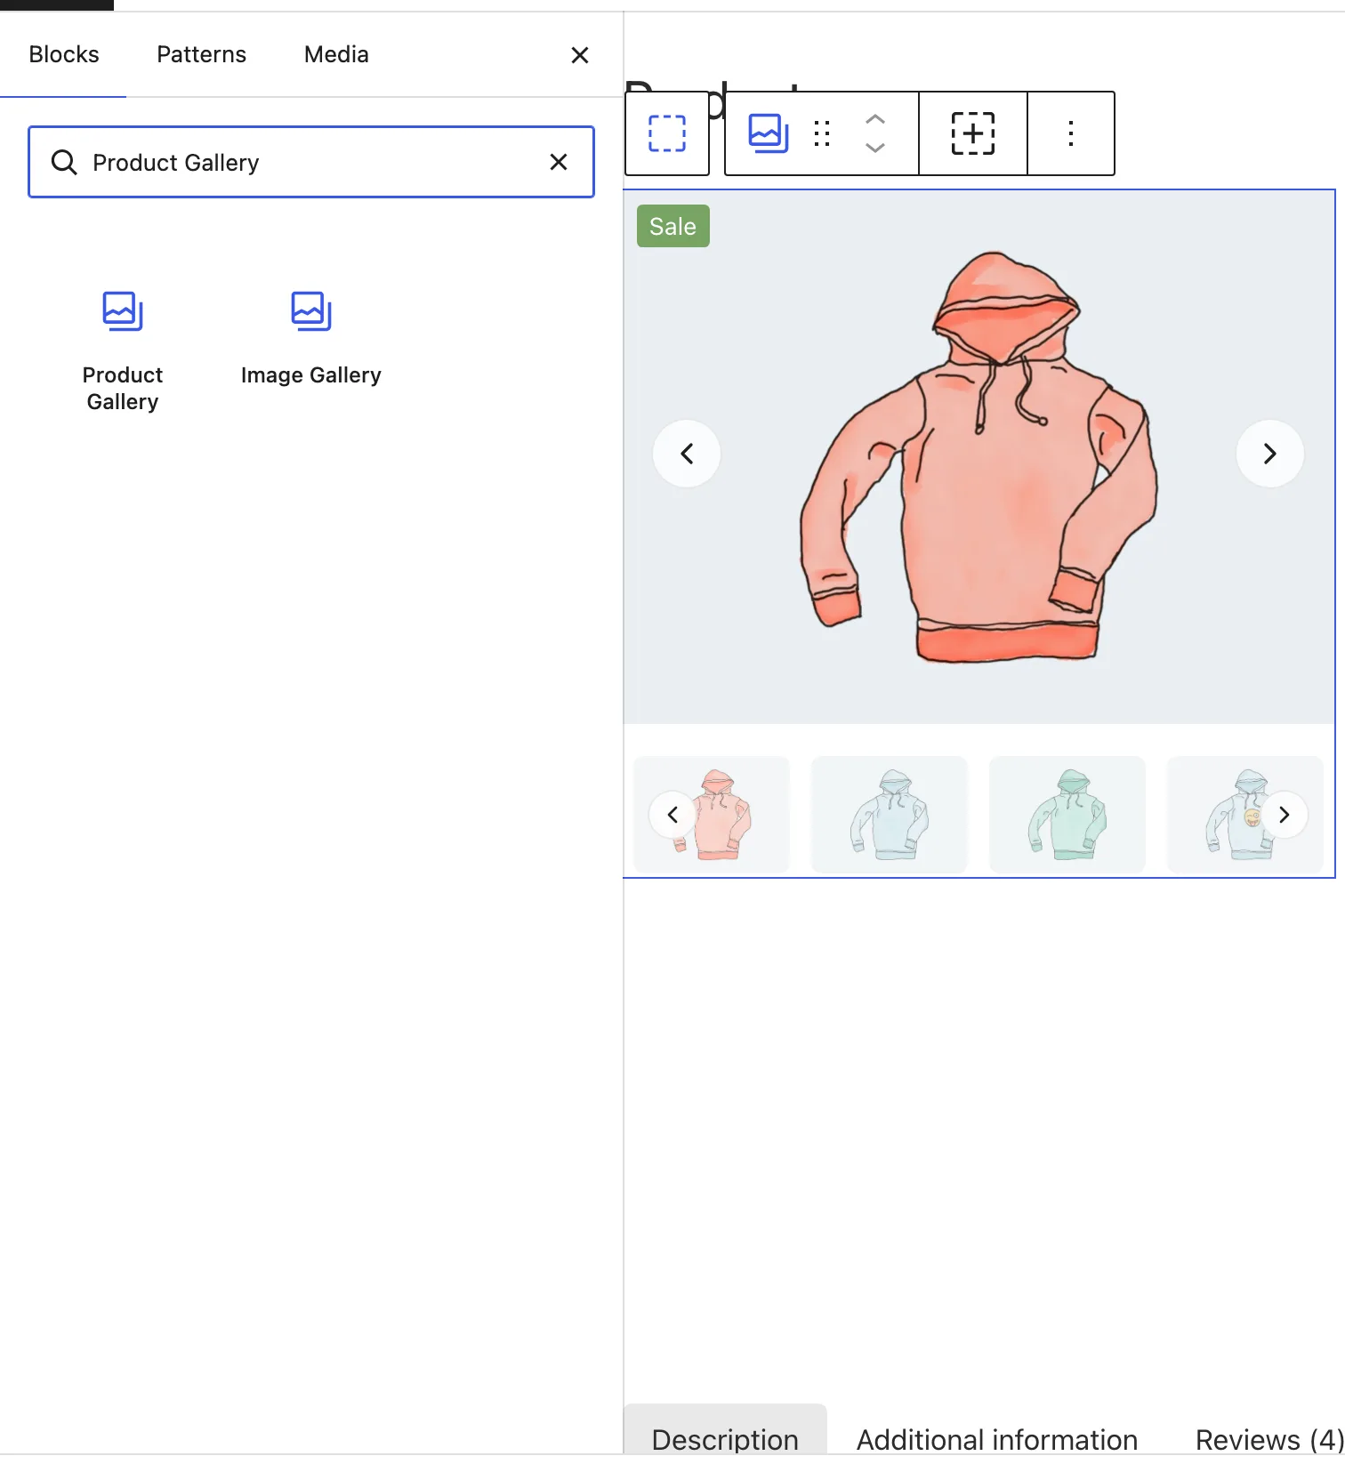Move block up with the up chevron

tap(875, 119)
